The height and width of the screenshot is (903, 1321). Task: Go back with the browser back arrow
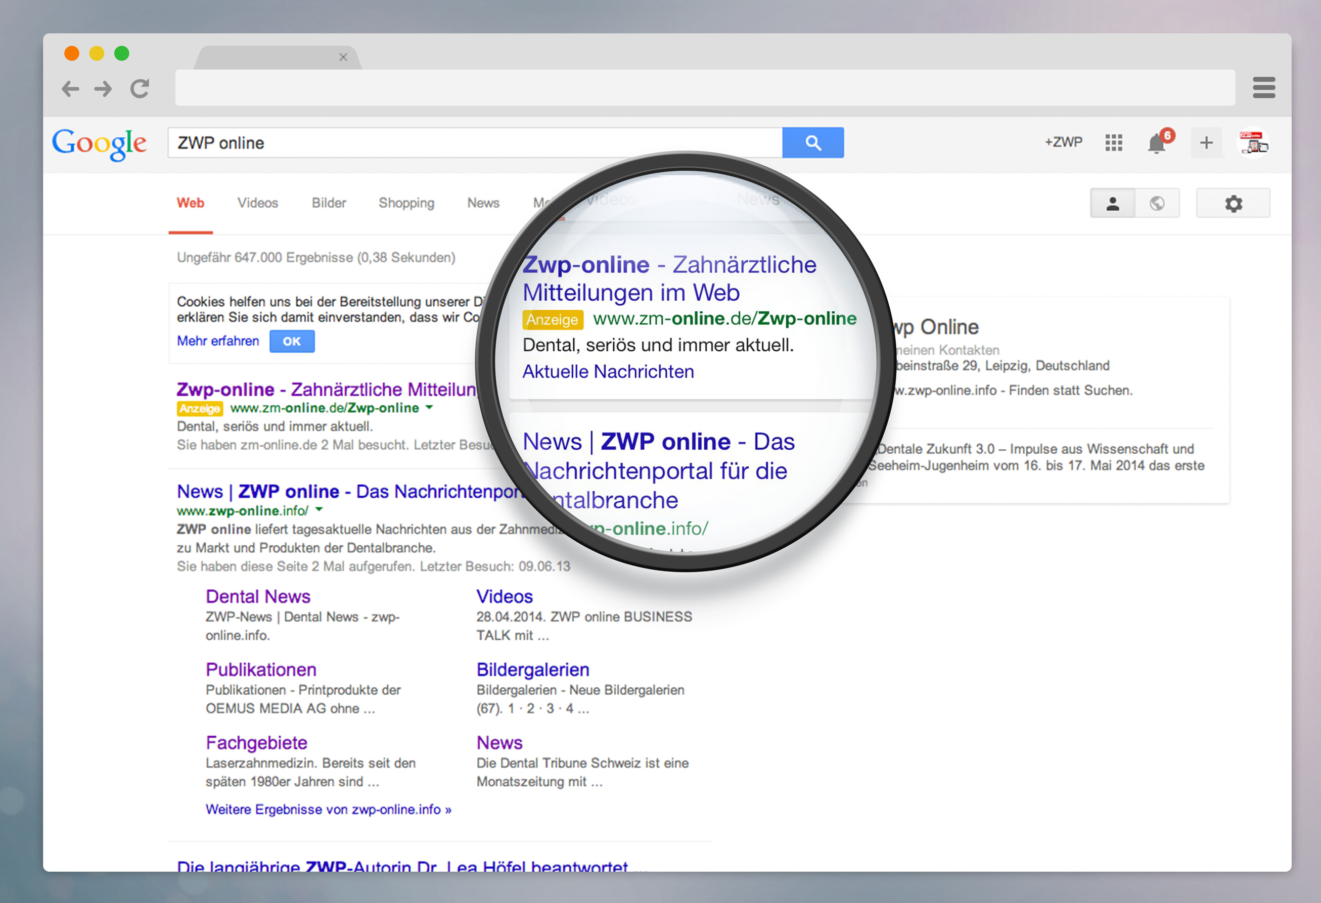(70, 88)
